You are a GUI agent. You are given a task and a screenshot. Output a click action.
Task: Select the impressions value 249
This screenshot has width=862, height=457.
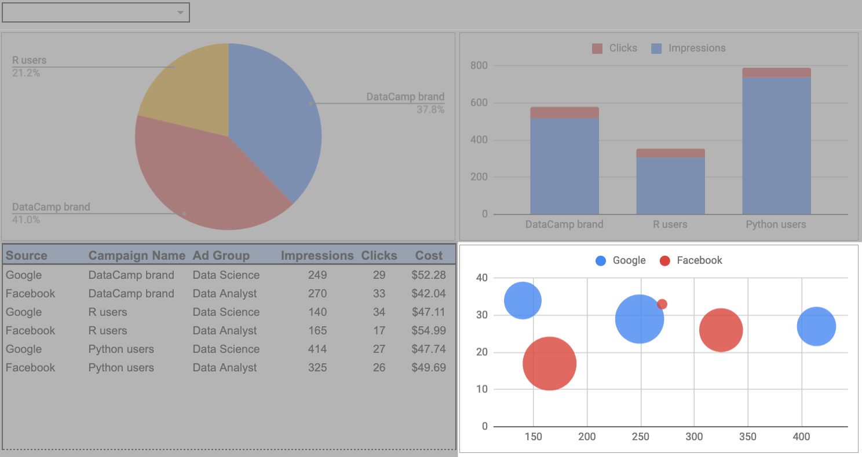coord(317,275)
